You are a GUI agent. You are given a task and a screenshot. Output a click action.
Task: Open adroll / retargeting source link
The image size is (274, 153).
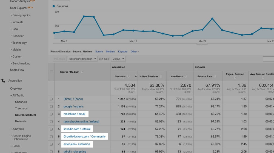(75, 152)
